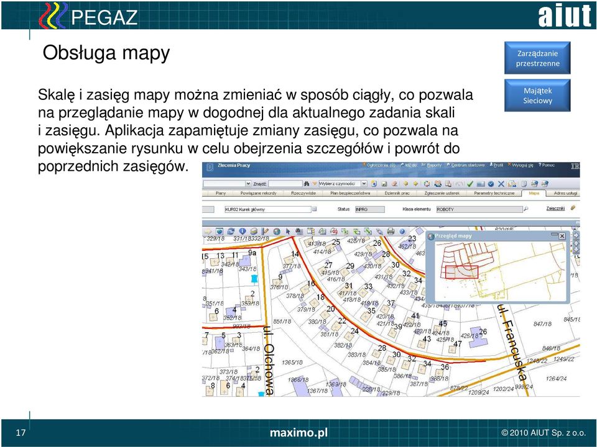
Task: Print the map with the map toolbar printer icon
Action: pyautogui.click(x=391, y=231)
